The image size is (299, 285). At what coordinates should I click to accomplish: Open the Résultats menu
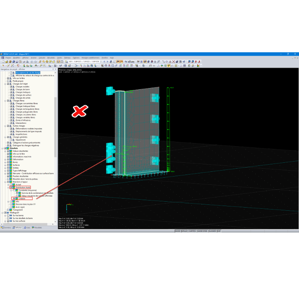point(51,58)
